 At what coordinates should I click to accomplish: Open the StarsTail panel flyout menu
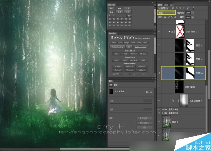[155, 5]
